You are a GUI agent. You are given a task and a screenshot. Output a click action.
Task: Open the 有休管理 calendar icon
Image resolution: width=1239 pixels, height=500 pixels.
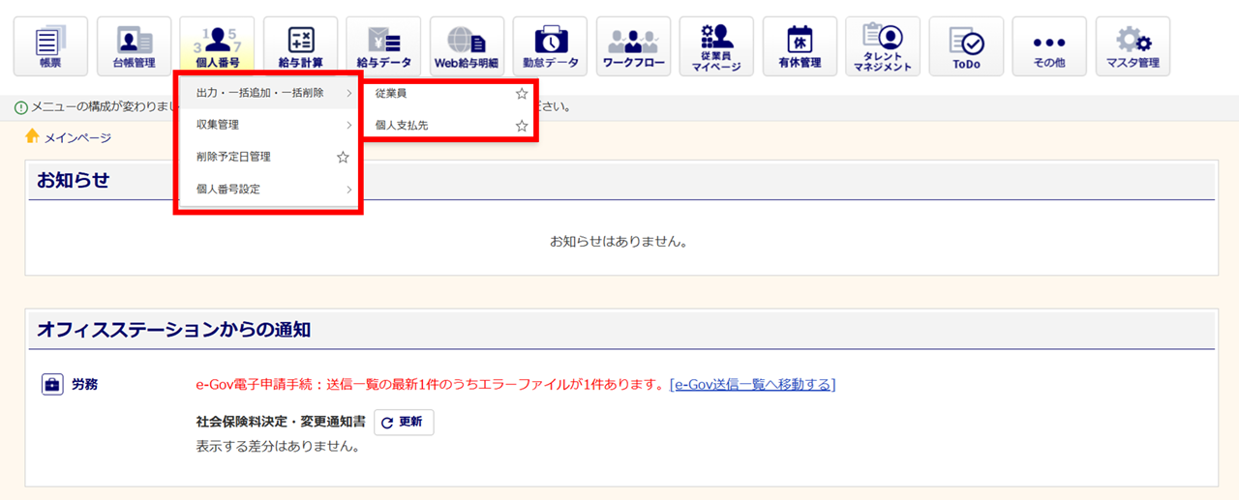click(x=799, y=46)
